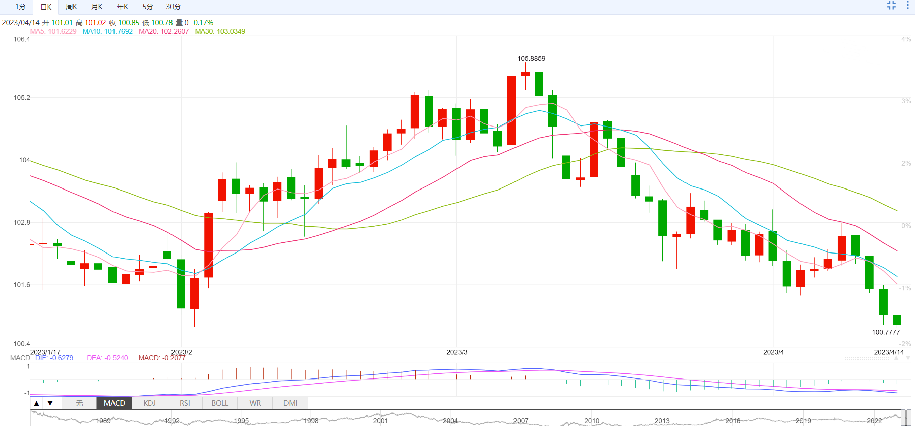Click the right handle of the timeline range slider
915x442 pixels.
tap(909, 418)
